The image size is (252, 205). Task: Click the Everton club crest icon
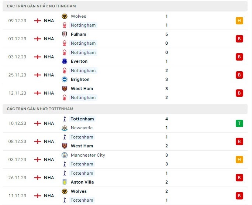[x=65, y=61]
